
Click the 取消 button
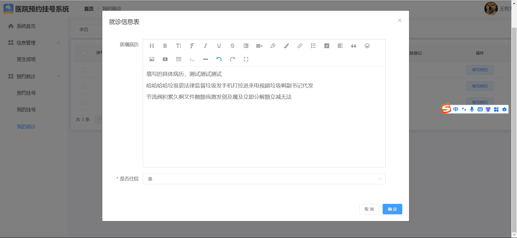[x=369, y=209]
